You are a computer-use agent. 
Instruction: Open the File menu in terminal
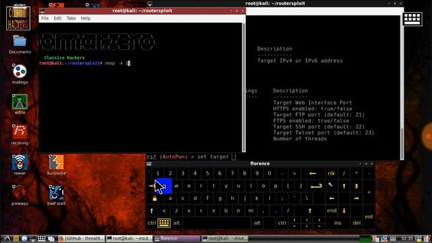(45, 18)
